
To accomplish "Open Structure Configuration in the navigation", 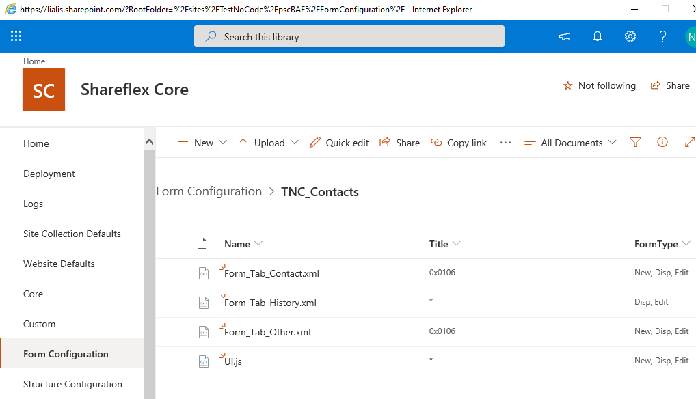I will (x=72, y=384).
